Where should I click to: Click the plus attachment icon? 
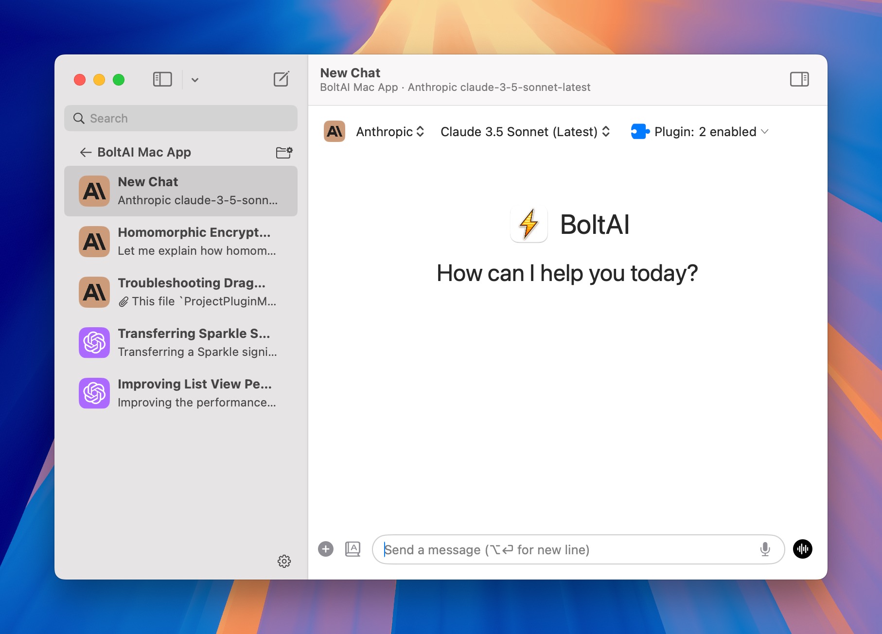click(326, 549)
